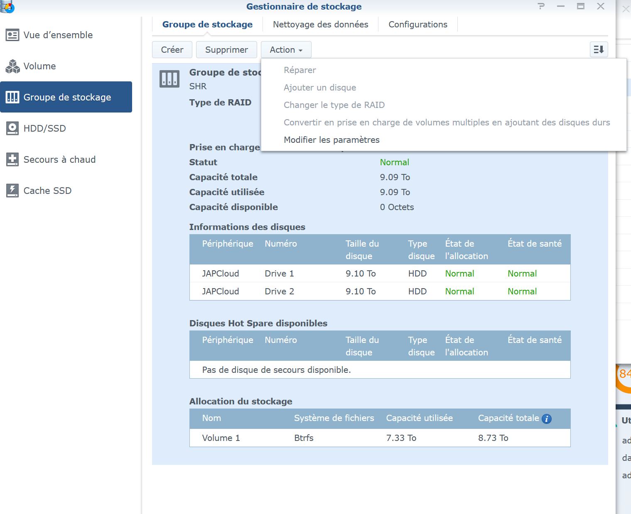Select Ajouter un disque menu entry
The width and height of the screenshot is (631, 514).
pyautogui.click(x=319, y=88)
